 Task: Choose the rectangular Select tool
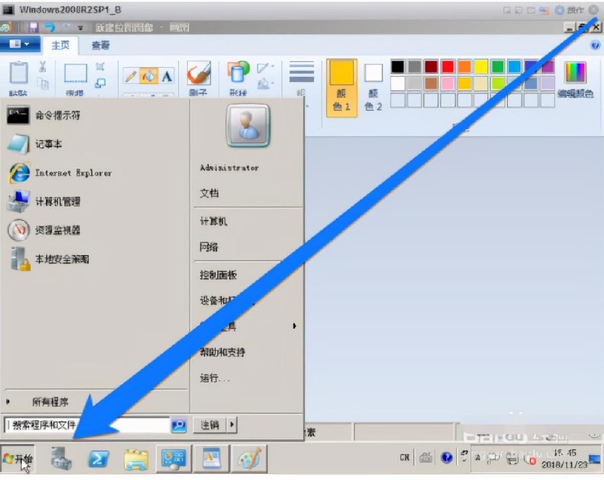(x=75, y=73)
